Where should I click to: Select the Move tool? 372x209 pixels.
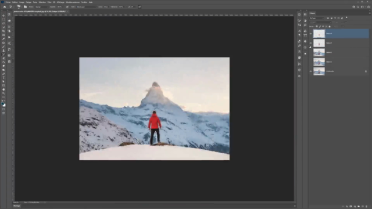pos(3,16)
